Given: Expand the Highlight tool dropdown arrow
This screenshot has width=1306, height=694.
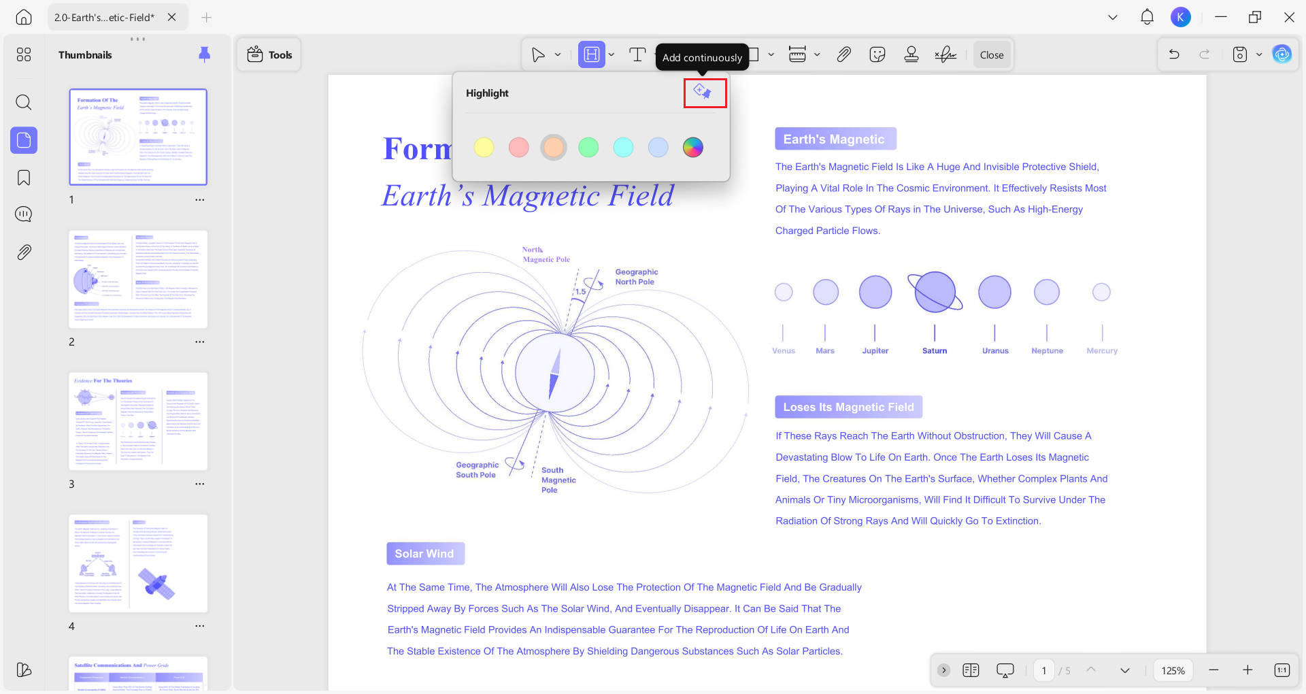Looking at the screenshot, I should 612,55.
